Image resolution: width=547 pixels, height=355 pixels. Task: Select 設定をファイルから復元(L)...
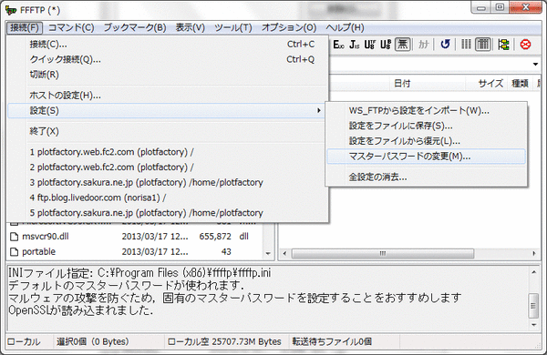pos(426,141)
